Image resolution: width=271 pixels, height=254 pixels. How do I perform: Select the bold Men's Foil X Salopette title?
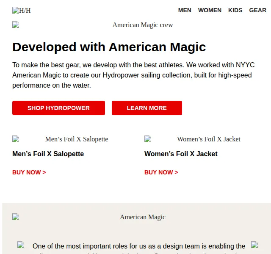click(48, 154)
